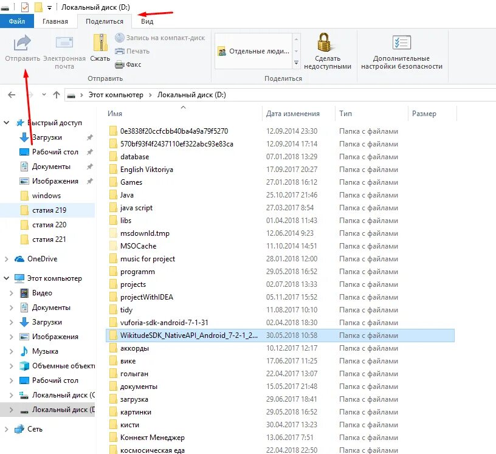496x454 pixels.
Task: Switch to the Главная ribbon tab
Action: tap(55, 21)
